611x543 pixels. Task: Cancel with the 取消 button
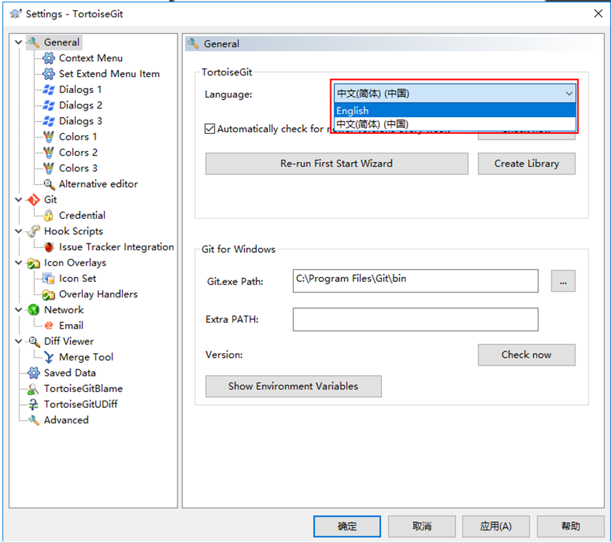tap(422, 526)
